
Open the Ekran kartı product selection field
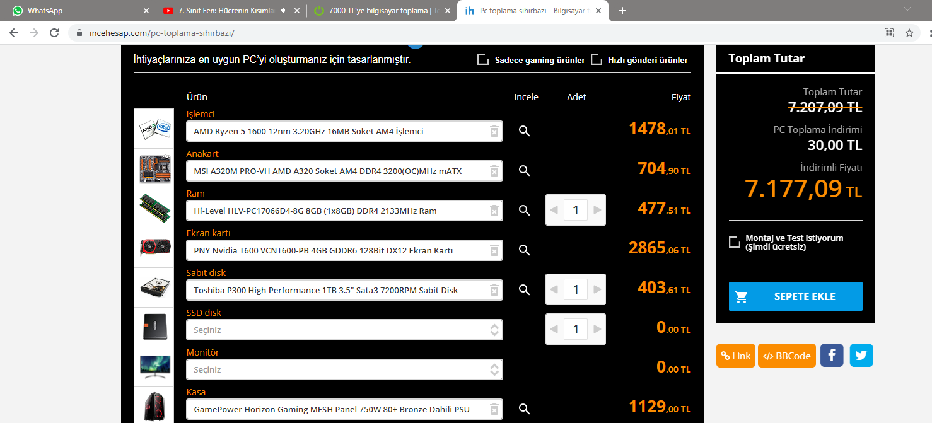point(344,250)
